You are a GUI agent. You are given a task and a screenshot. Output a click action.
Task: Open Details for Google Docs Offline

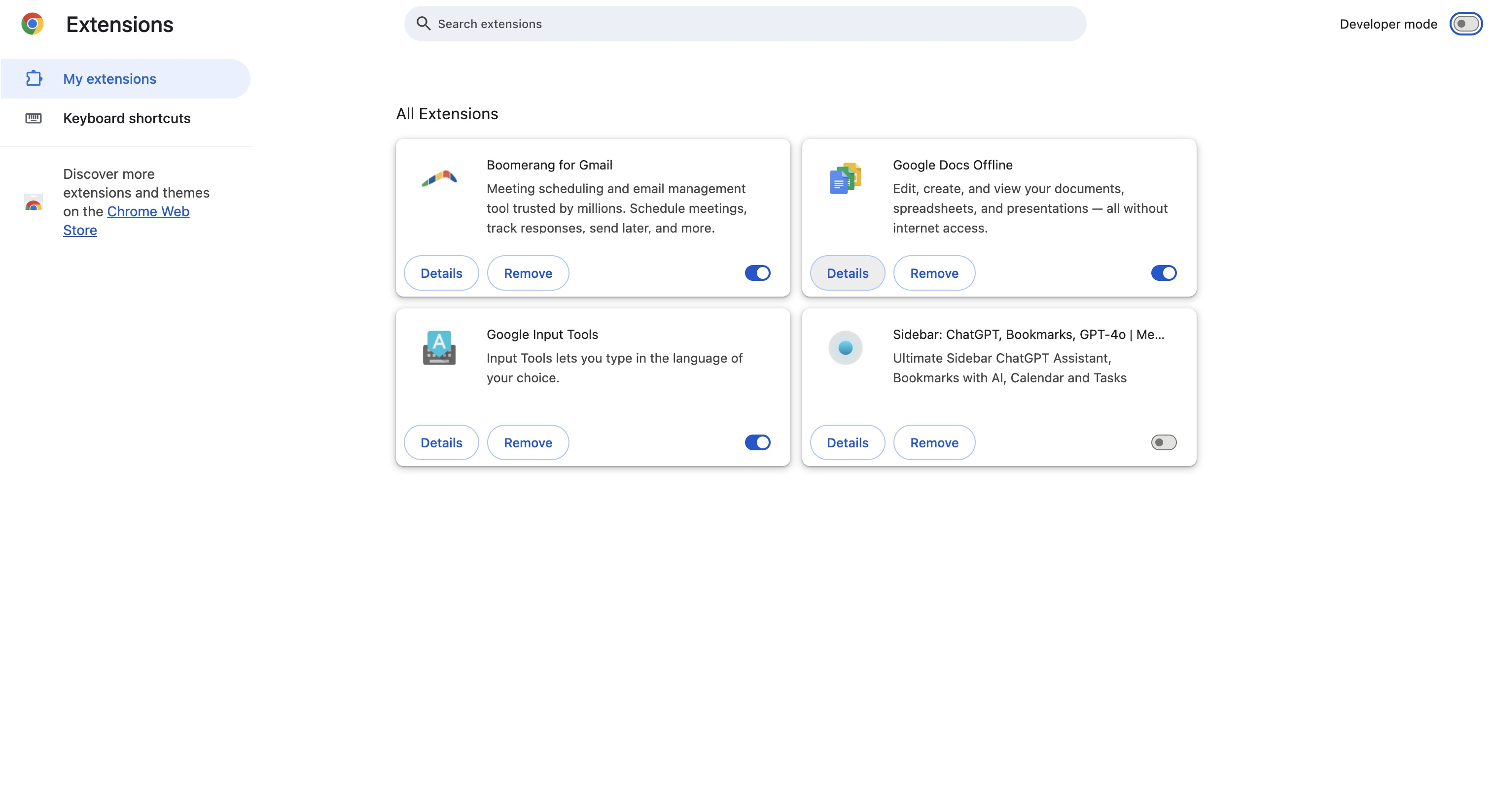click(x=848, y=273)
